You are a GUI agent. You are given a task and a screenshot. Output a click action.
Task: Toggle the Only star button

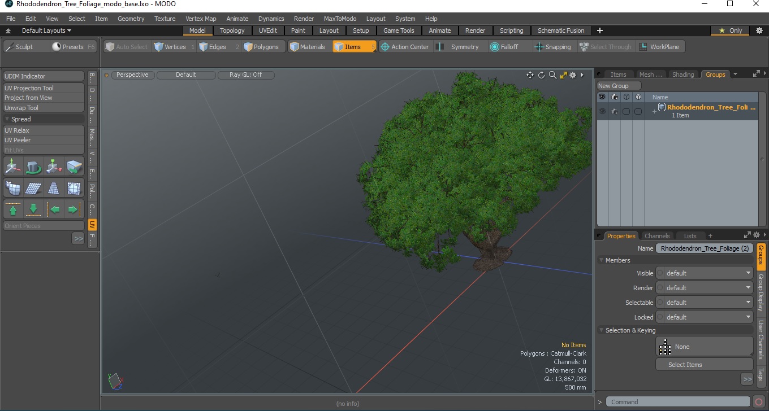(x=731, y=30)
